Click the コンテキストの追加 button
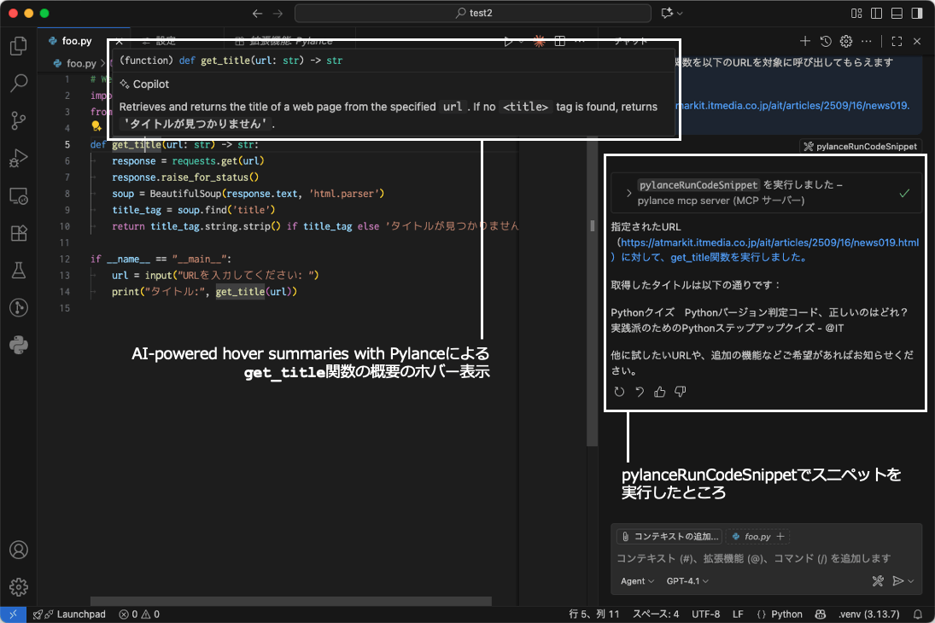This screenshot has width=935, height=623. [669, 536]
